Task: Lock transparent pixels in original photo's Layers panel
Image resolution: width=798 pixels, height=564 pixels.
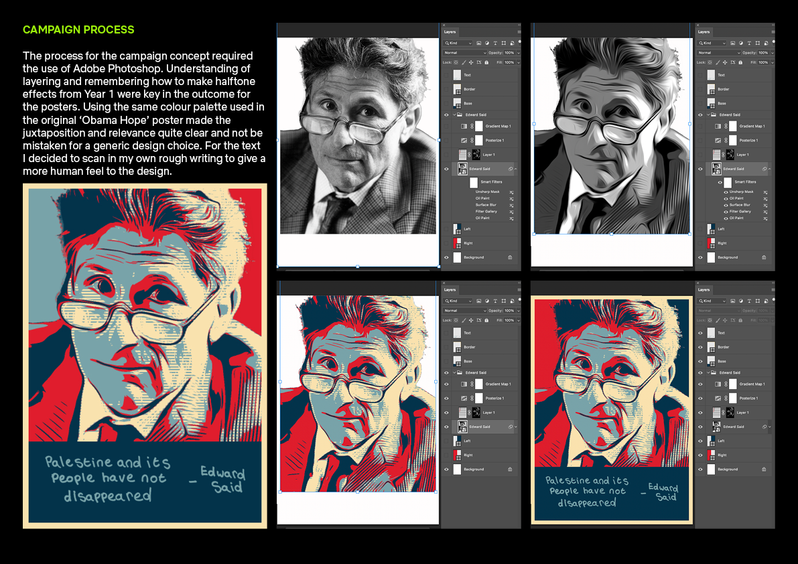Action: tap(456, 62)
